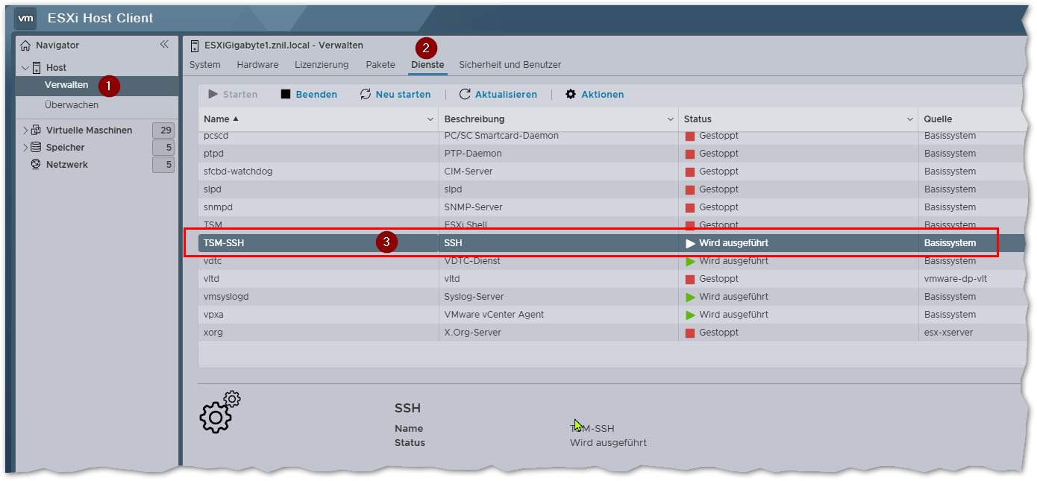Click the large gears icon for SSH service
The height and width of the screenshot is (481, 1037).
[219, 412]
